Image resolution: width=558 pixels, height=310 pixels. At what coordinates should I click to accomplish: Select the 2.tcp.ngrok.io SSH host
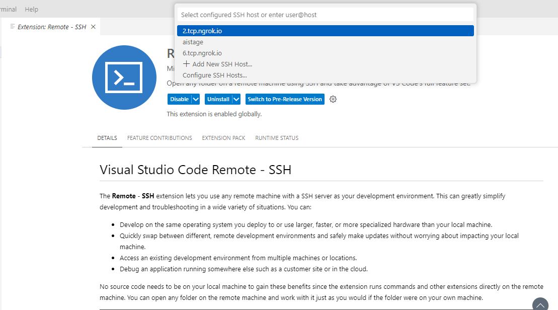click(x=325, y=31)
